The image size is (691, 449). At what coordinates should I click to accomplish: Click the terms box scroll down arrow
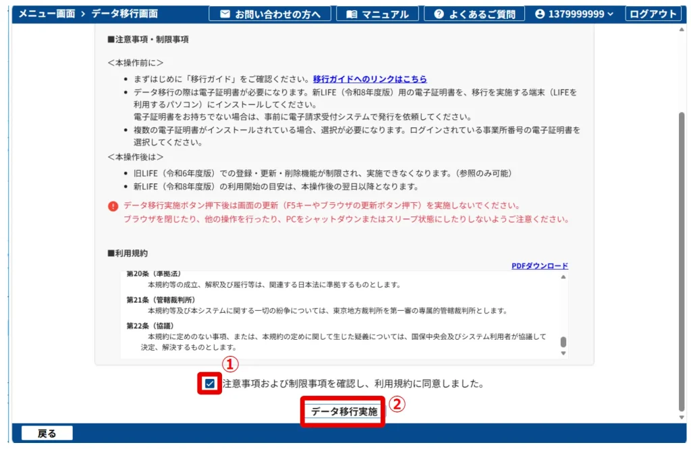coord(563,353)
